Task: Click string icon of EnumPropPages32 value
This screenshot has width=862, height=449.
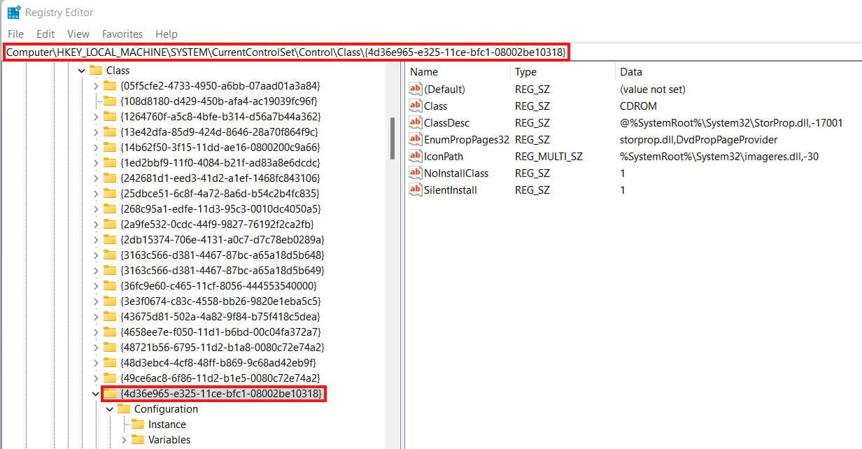Action: pyautogui.click(x=416, y=140)
